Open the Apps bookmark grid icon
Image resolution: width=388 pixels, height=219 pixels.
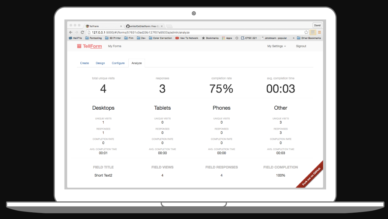point(223,38)
